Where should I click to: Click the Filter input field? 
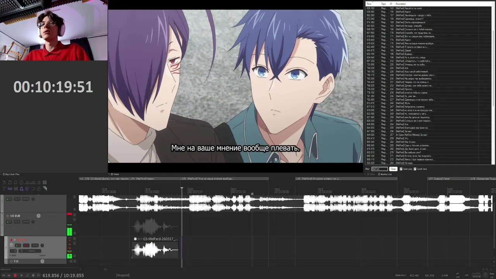tap(379, 169)
